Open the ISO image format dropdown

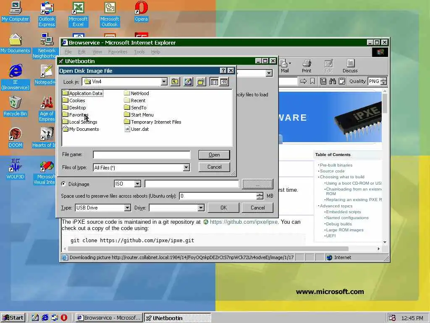click(137, 184)
